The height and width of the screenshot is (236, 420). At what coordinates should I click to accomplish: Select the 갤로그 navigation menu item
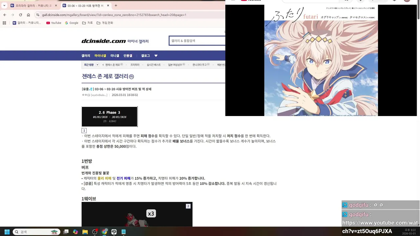click(x=145, y=56)
